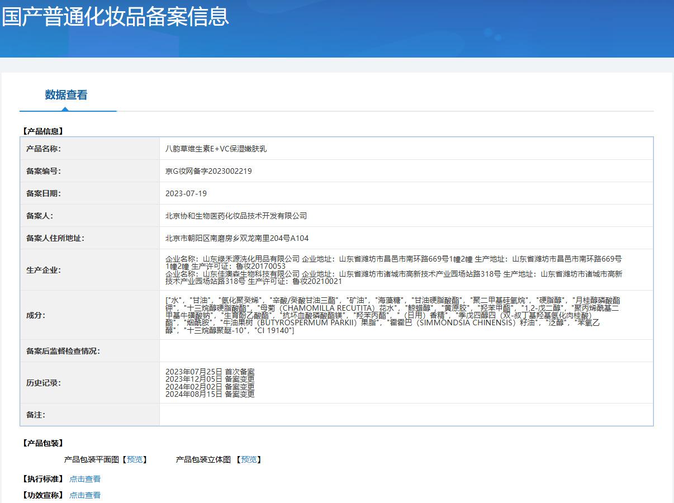The width and height of the screenshot is (674, 503).
Task: Click history entry 2024年08月15日 备案变更
Action: (x=210, y=394)
